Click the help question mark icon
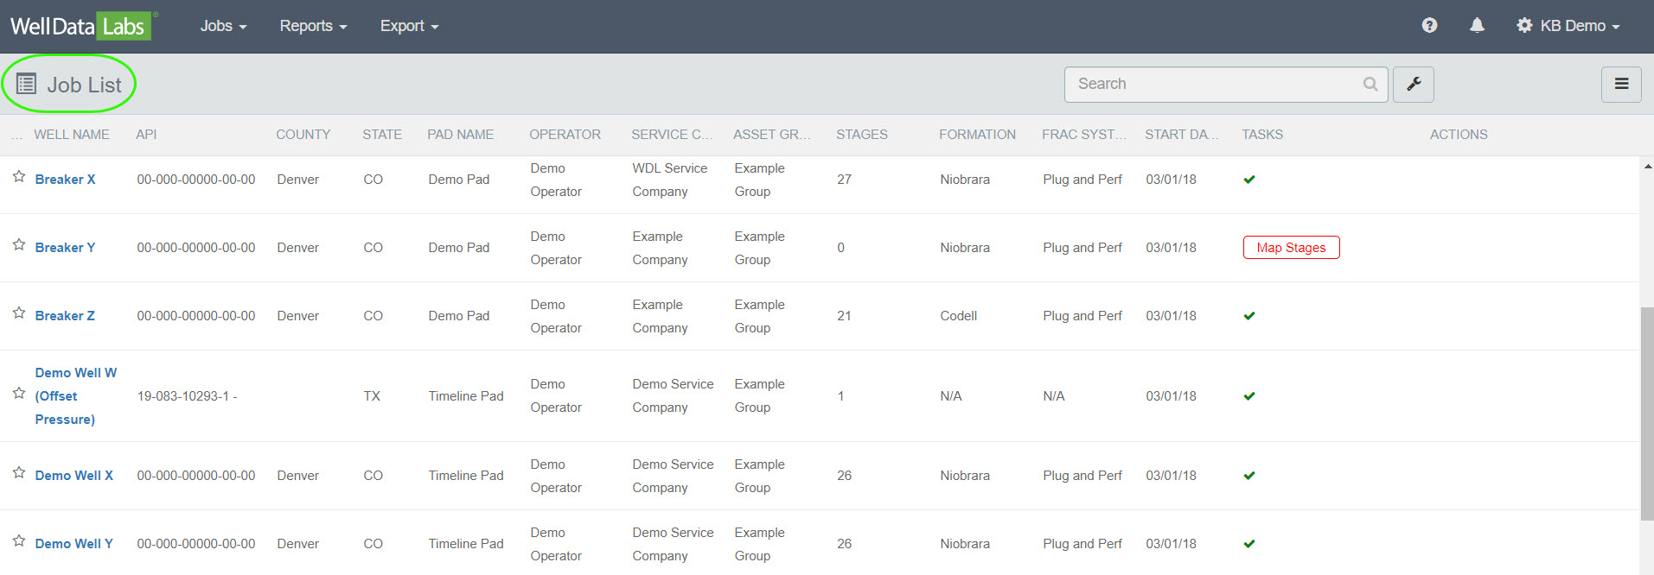 pyautogui.click(x=1429, y=26)
